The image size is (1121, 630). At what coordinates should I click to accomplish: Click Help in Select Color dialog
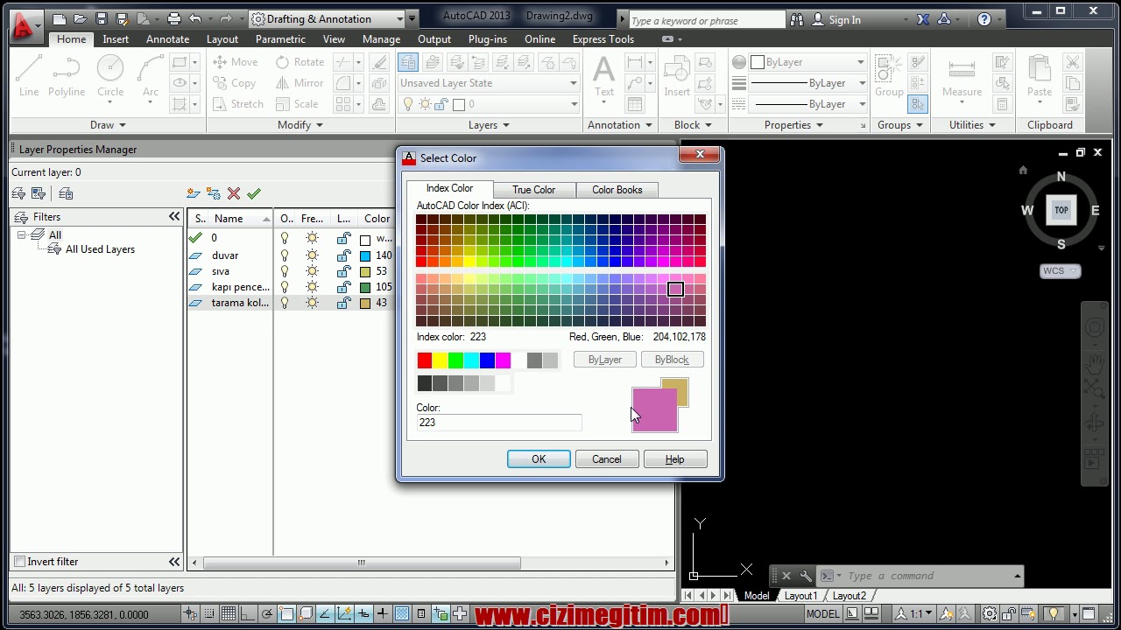coord(674,459)
